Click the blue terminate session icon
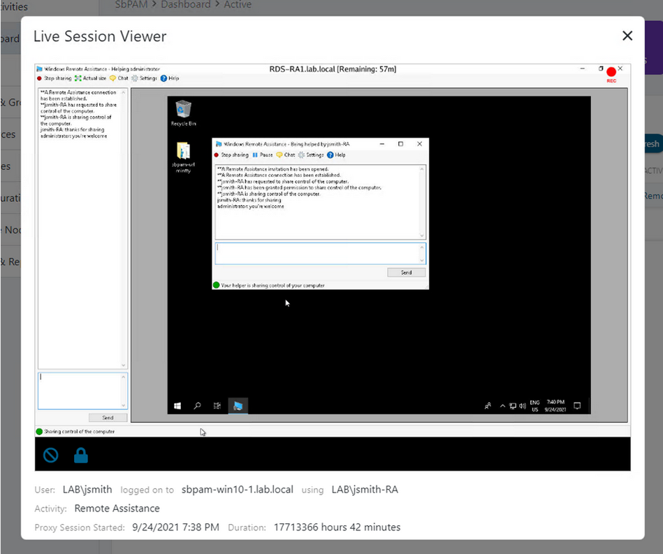The width and height of the screenshot is (663, 554). [50, 455]
